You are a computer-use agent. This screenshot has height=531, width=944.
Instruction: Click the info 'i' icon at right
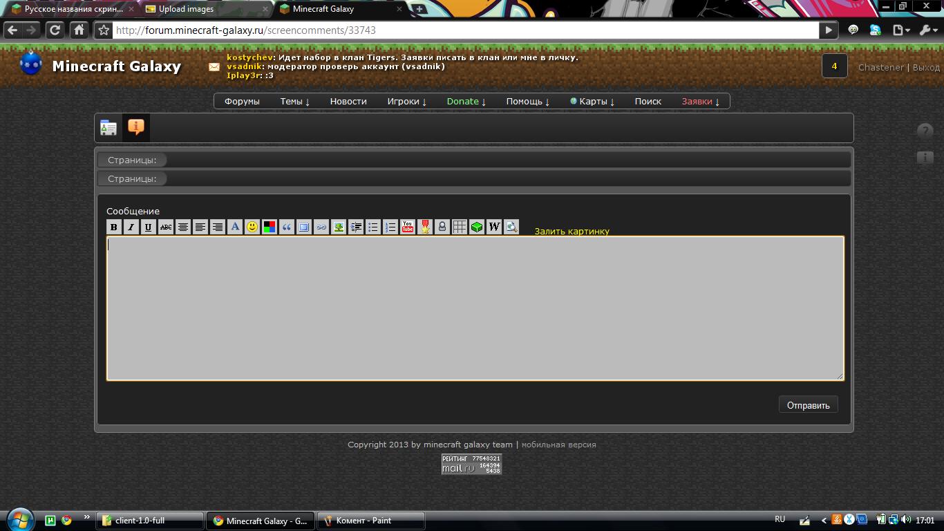click(925, 158)
